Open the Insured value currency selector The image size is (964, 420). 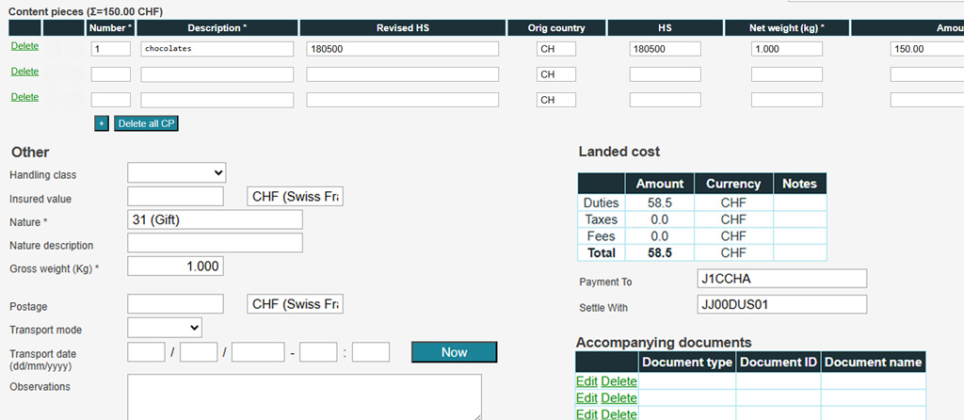point(295,197)
